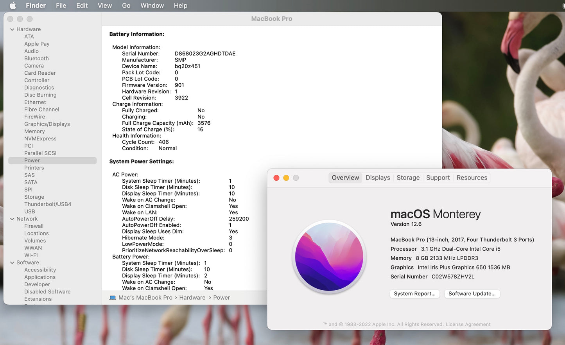565x345 pixels.
Task: Switch to the Displays tab
Action: [378, 178]
